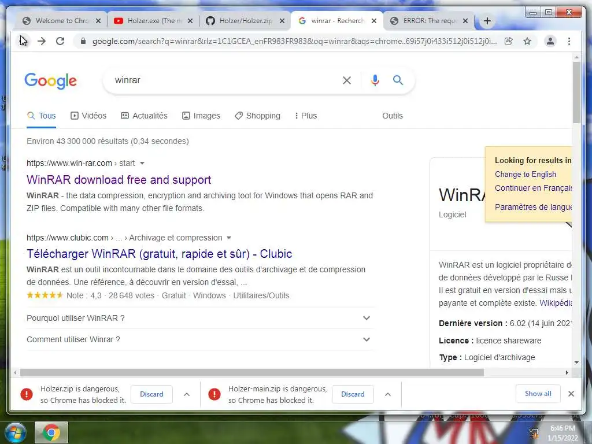
Task: Clear the search box with the X icon
Action: (347, 80)
